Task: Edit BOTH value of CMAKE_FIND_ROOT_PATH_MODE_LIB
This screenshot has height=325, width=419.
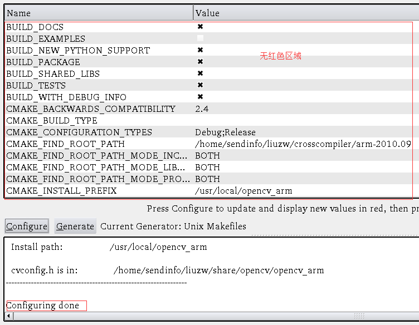Action: tap(207, 168)
